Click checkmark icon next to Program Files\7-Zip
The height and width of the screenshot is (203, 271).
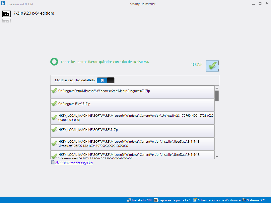54,103
